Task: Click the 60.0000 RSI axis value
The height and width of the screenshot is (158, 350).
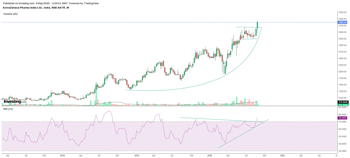Action: click(x=342, y=129)
